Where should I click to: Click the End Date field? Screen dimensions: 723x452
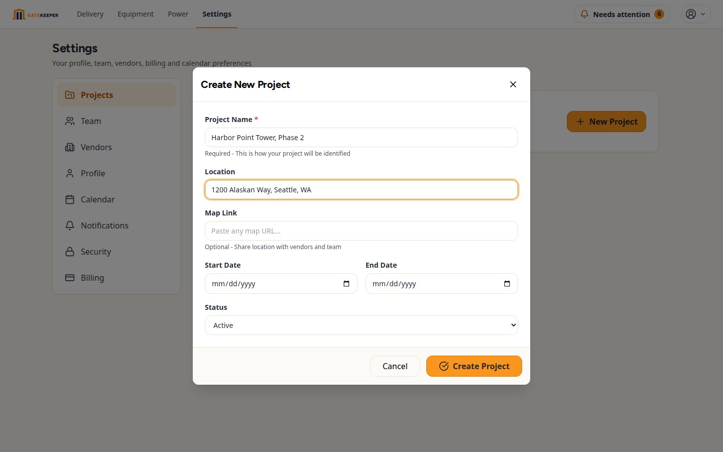pyautogui.click(x=442, y=283)
